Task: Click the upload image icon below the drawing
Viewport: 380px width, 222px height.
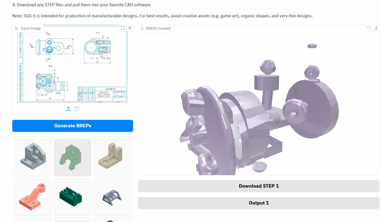Action: click(68, 109)
